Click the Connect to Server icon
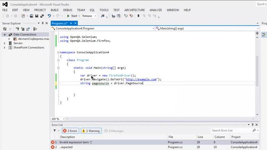Image resolution: width=267 pixels, height=150 pixels. pyautogui.click(x=23, y=29)
